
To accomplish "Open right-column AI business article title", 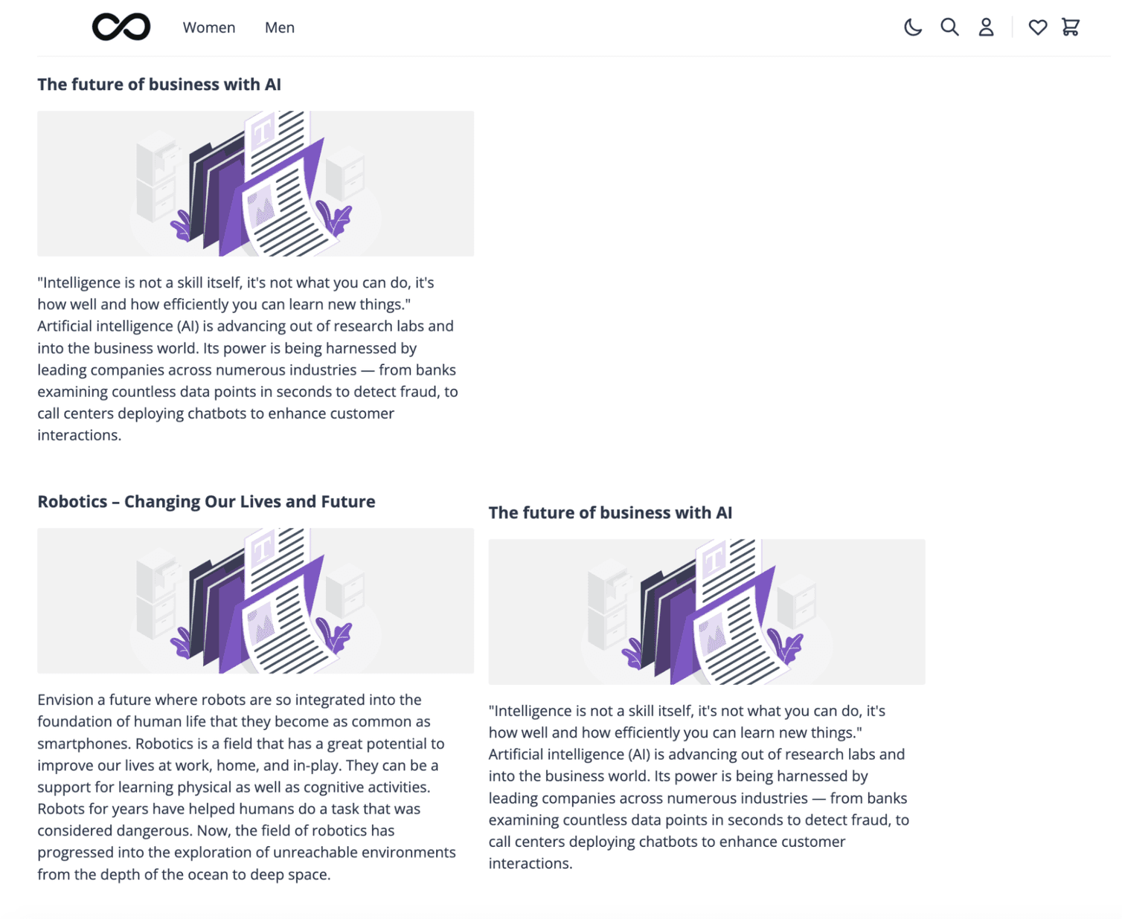I will tap(610, 512).
